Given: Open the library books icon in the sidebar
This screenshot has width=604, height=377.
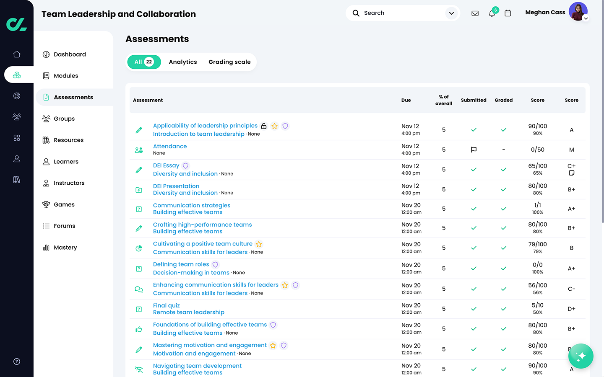Looking at the screenshot, I should [x=16, y=179].
